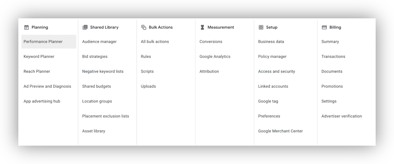Open Ad Preview and Diagnosis
Image resolution: width=394 pixels, height=164 pixels.
tap(47, 87)
